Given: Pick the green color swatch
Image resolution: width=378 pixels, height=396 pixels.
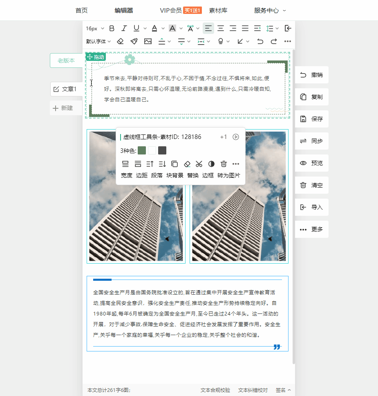Looking at the screenshot, I should (142, 150).
